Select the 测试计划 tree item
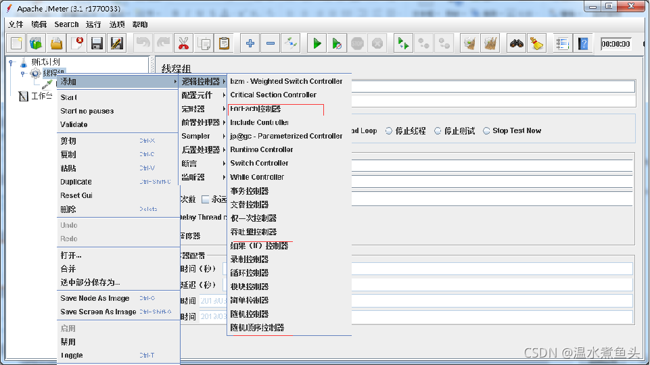This screenshot has height=365, width=650. pos(45,62)
